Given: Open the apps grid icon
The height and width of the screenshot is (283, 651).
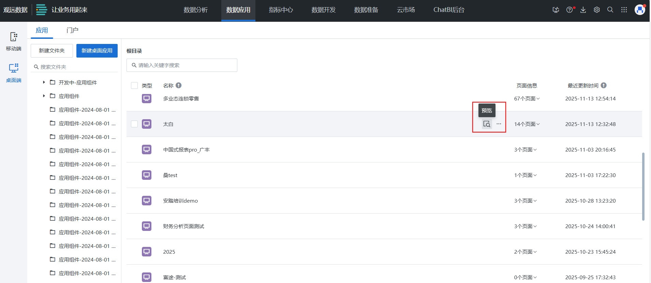Looking at the screenshot, I should point(624,10).
